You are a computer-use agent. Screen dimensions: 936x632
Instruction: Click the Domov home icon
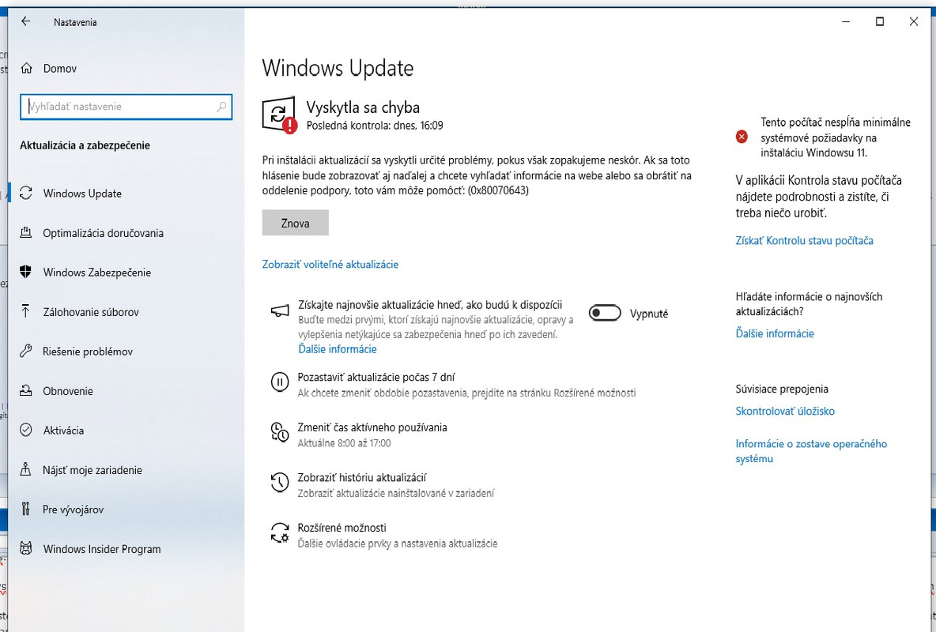(x=26, y=68)
